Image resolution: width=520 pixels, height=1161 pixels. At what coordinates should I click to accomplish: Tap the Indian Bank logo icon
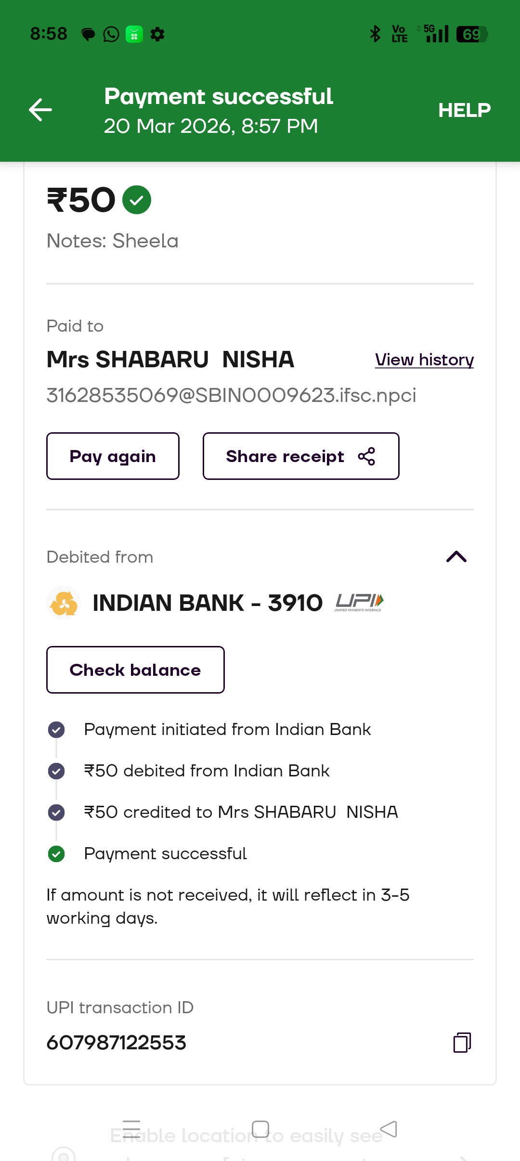click(x=64, y=603)
